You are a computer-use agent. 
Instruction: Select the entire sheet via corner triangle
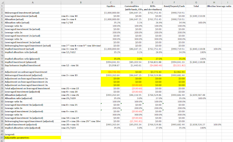tap(2, 3)
